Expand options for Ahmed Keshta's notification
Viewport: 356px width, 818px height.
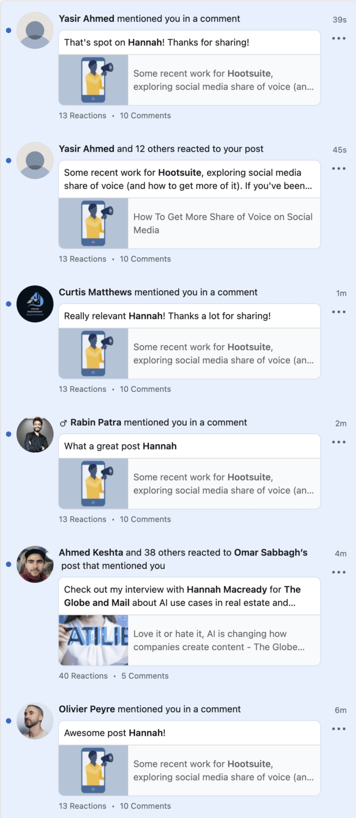point(339,571)
